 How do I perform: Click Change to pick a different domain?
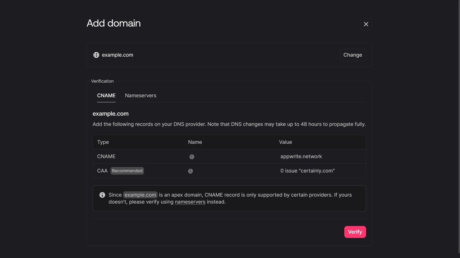coord(353,55)
